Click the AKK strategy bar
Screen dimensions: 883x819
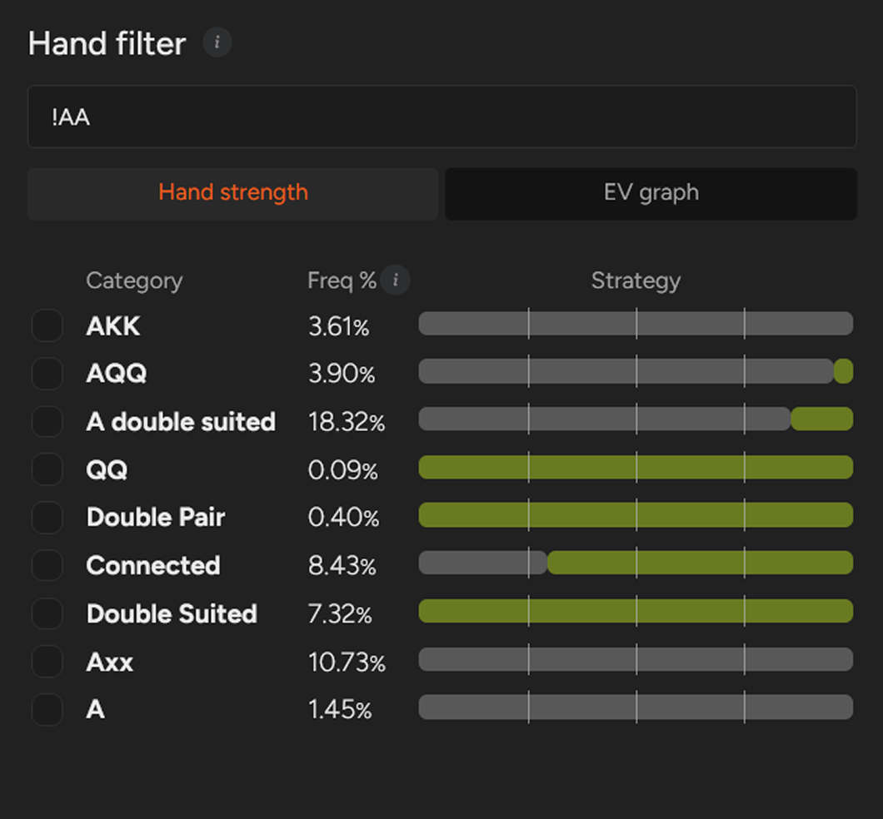click(635, 324)
